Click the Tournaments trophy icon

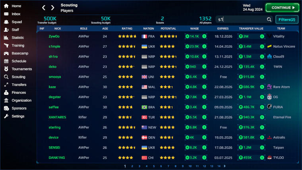point(6,69)
